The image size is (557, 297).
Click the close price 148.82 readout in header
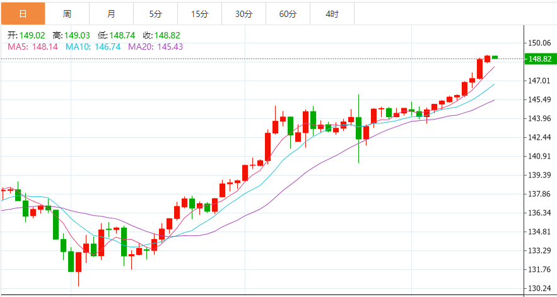(167, 35)
